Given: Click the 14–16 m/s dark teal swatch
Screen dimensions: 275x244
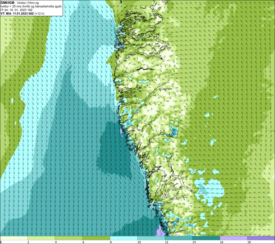Looking at the screenshot, I should tap(206, 238).
